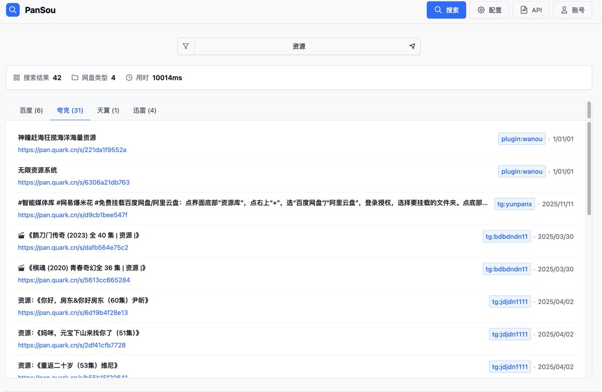Select title 《鹊刀门传奇 (2023) 全 40 集
The height and width of the screenshot is (392, 602).
pyautogui.click(x=79, y=235)
